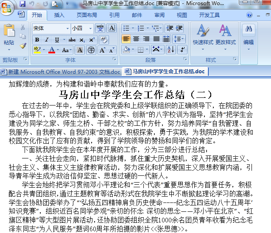This screenshot has height=233, width=271.
Task: Open Print Preview from quick access toolbar
Action: click(55, 4)
